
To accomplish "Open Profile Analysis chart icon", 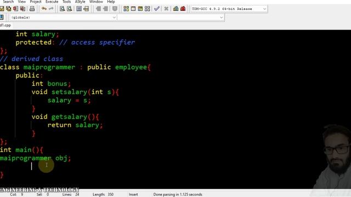I will click(x=175, y=9).
